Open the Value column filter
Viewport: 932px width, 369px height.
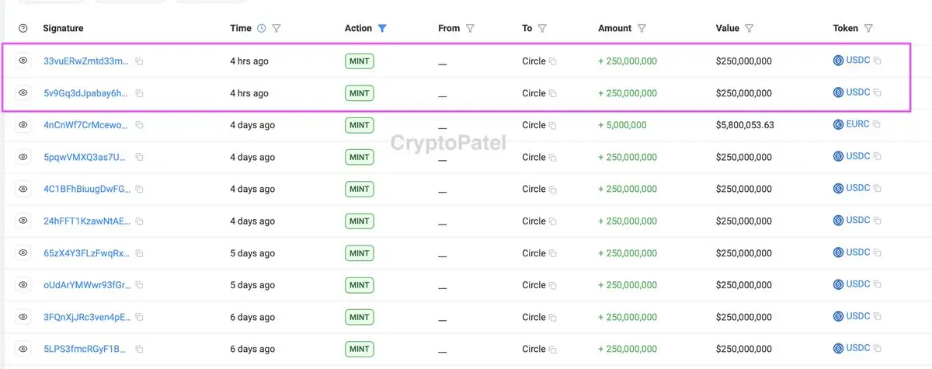click(x=749, y=28)
